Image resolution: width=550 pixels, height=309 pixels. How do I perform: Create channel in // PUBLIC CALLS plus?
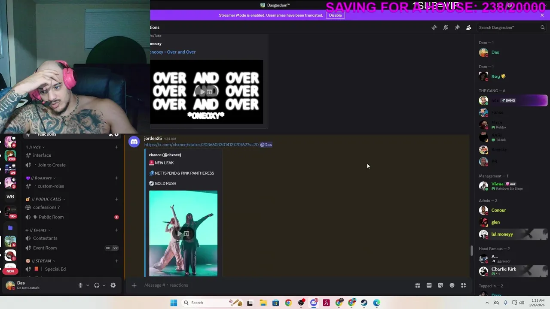(x=116, y=199)
